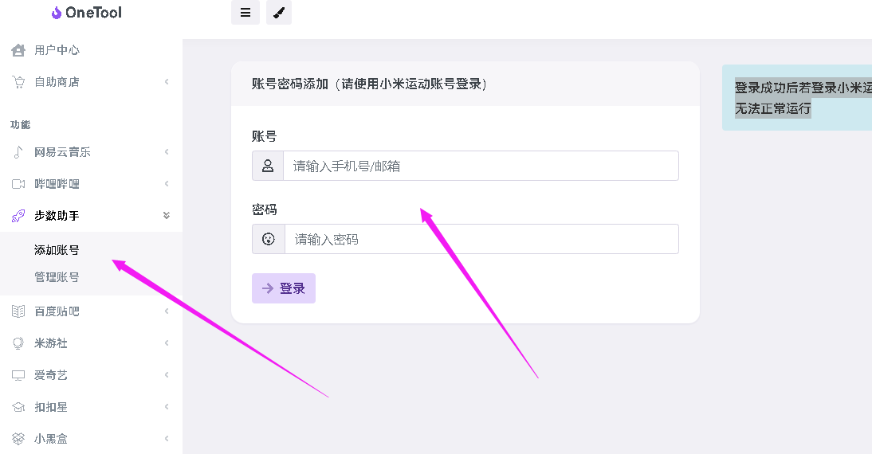Click the 登录成功后 notice text
The width and height of the screenshot is (872, 454).
(x=803, y=98)
